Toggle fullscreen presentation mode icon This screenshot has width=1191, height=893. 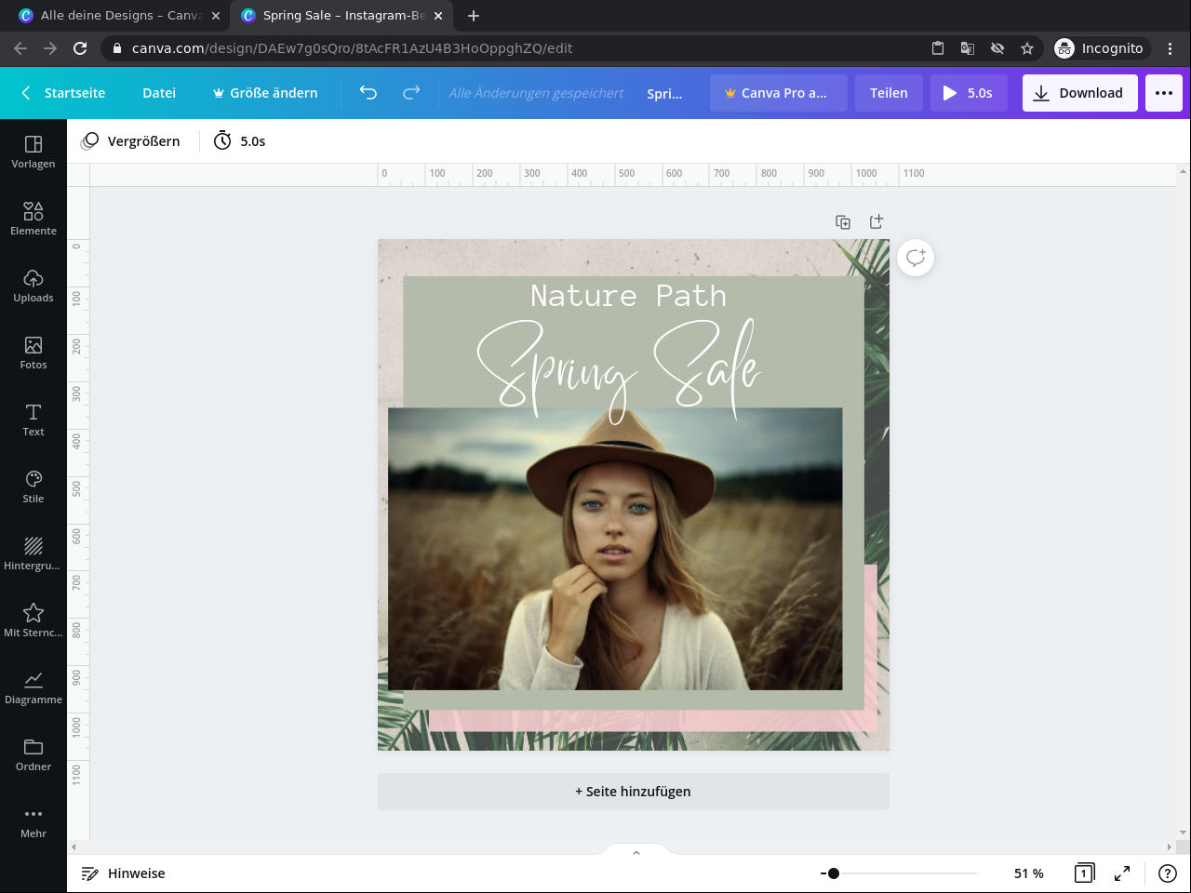pos(1122,873)
